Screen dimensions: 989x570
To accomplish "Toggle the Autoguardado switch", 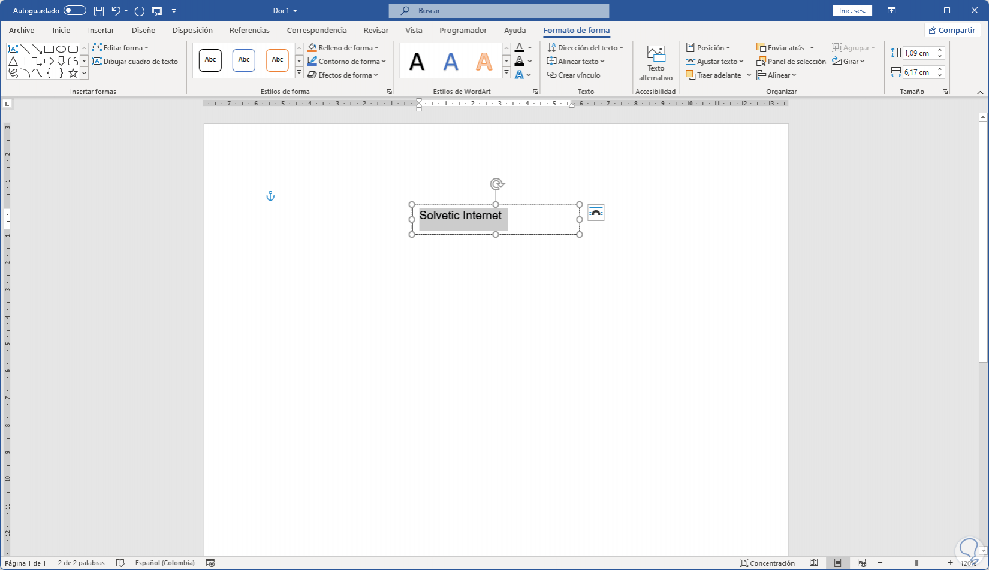I will pyautogui.click(x=75, y=11).
